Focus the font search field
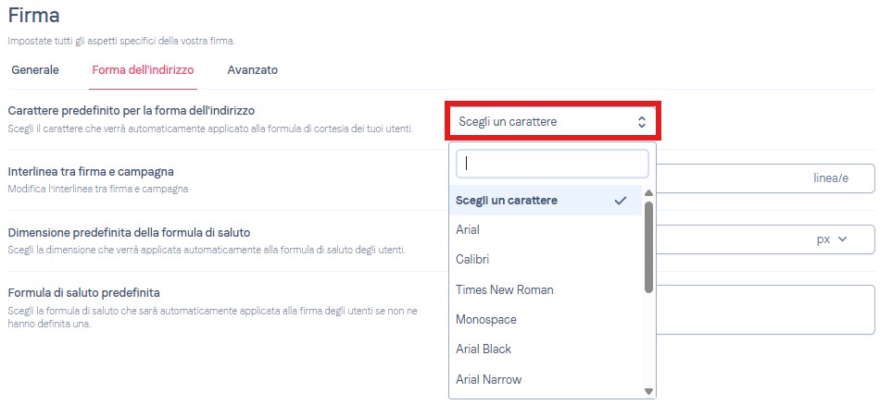Screen dimensions: 892x417 point(552,164)
